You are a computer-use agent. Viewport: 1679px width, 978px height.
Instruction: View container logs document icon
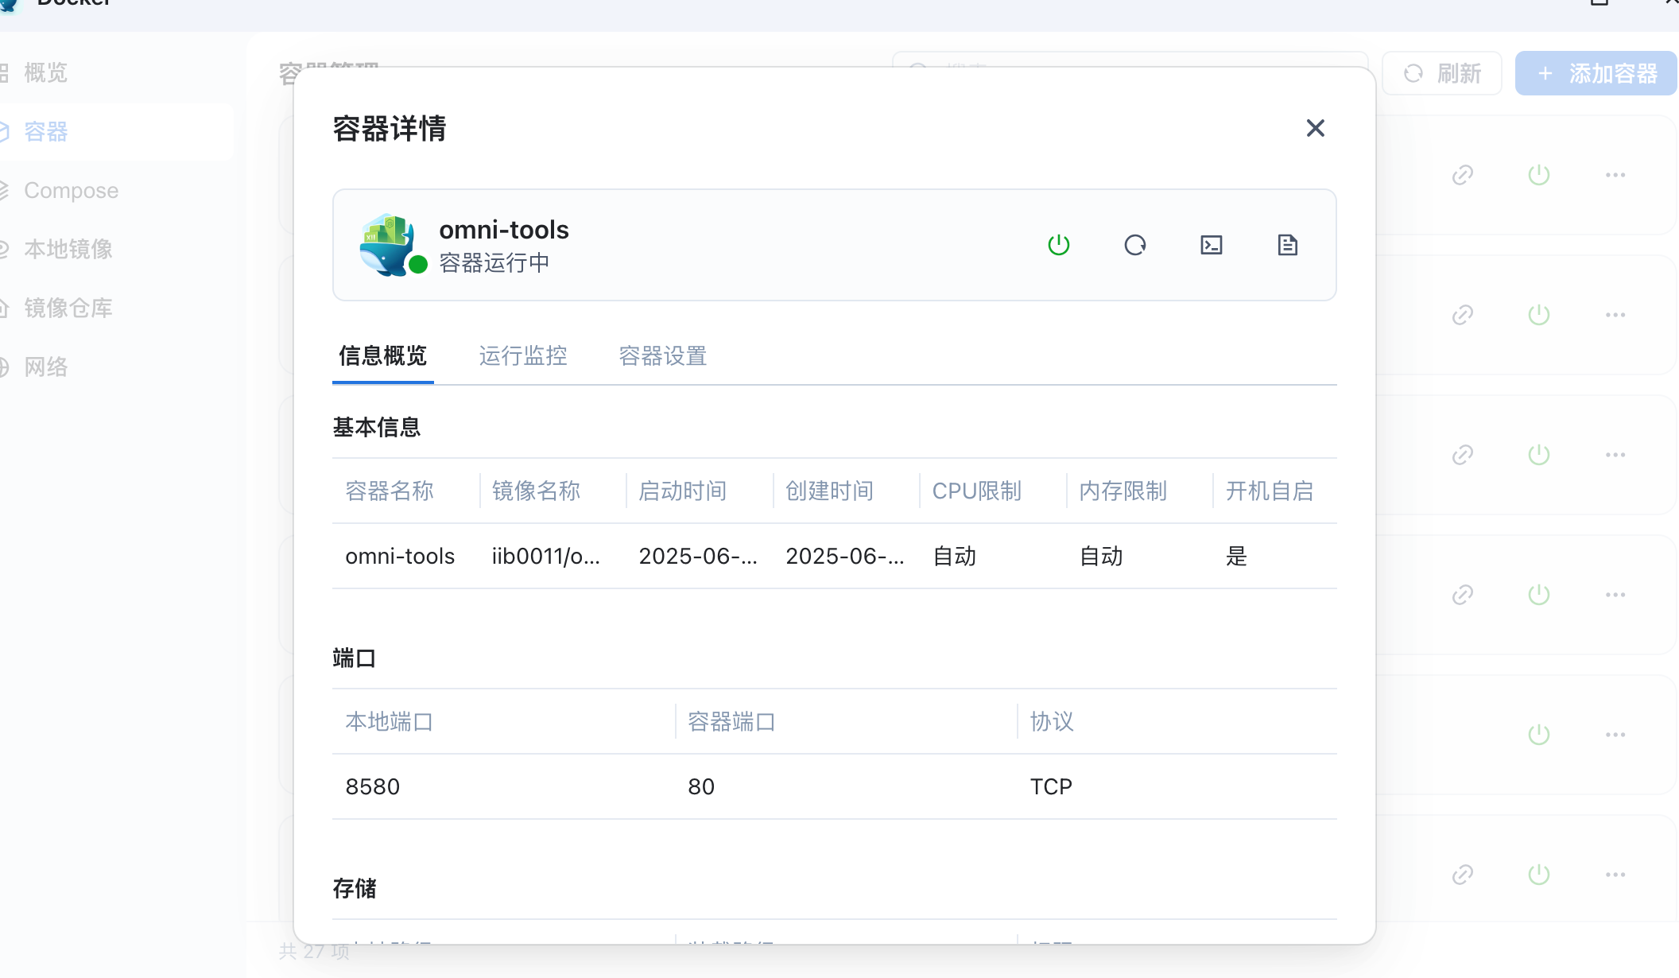click(x=1287, y=245)
